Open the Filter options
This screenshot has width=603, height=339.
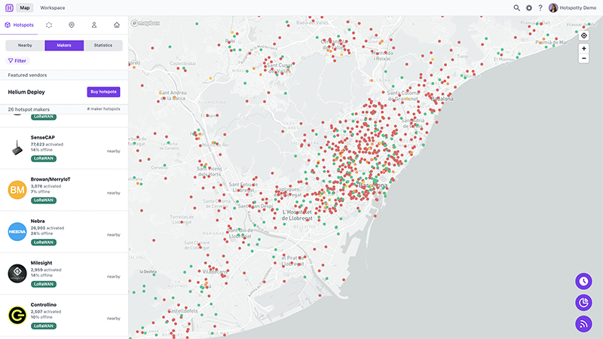point(17,60)
